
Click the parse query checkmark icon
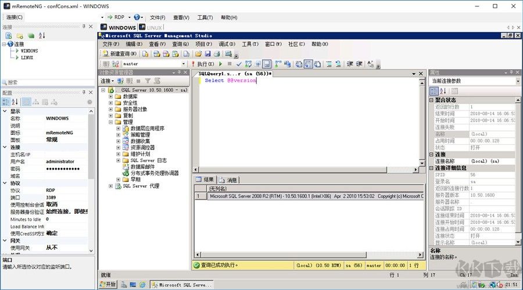238,64
